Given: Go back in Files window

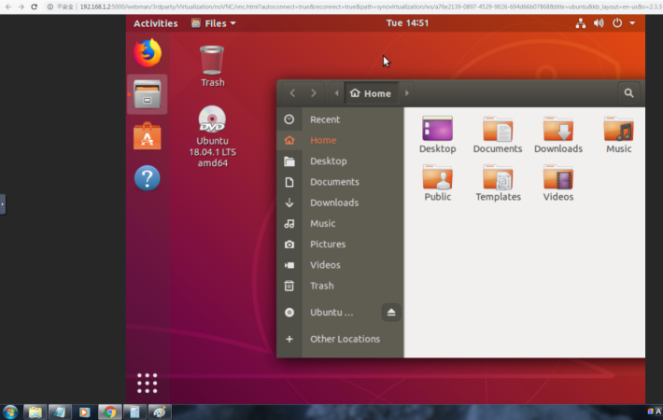Looking at the screenshot, I should coord(292,93).
